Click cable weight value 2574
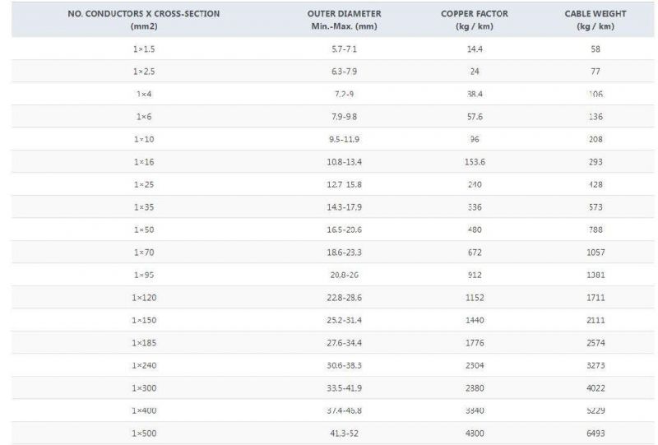Screen dimensions: 658x445 point(595,343)
